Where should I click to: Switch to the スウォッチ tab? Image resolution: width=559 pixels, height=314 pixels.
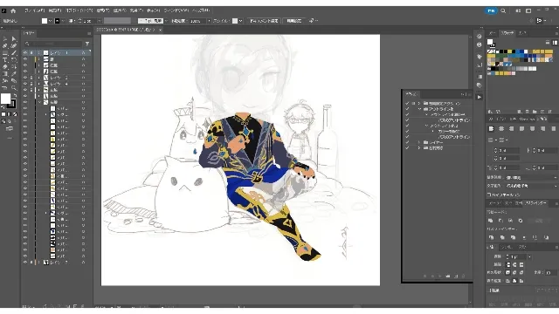point(507,33)
